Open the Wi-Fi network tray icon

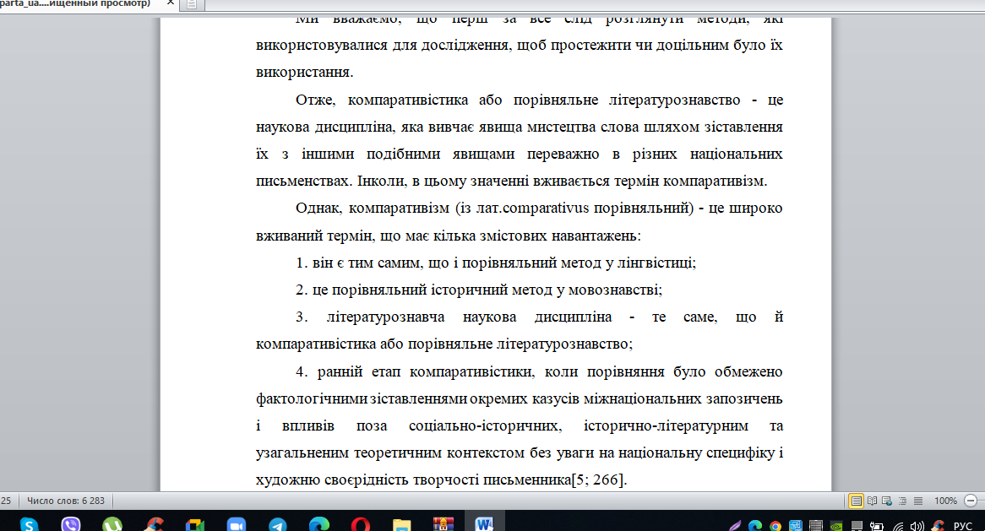898,526
